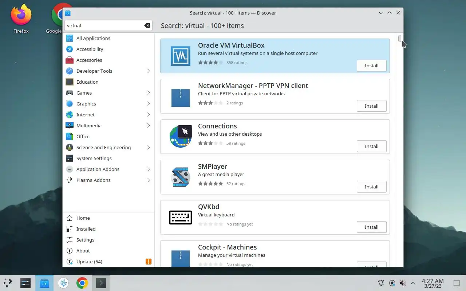
Task: Click the System Settings category icon
Action: (70, 158)
